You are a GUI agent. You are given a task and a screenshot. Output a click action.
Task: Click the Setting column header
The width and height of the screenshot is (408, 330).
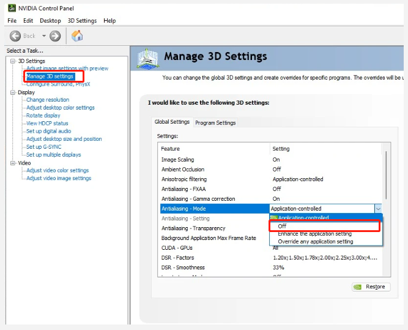[326, 149]
